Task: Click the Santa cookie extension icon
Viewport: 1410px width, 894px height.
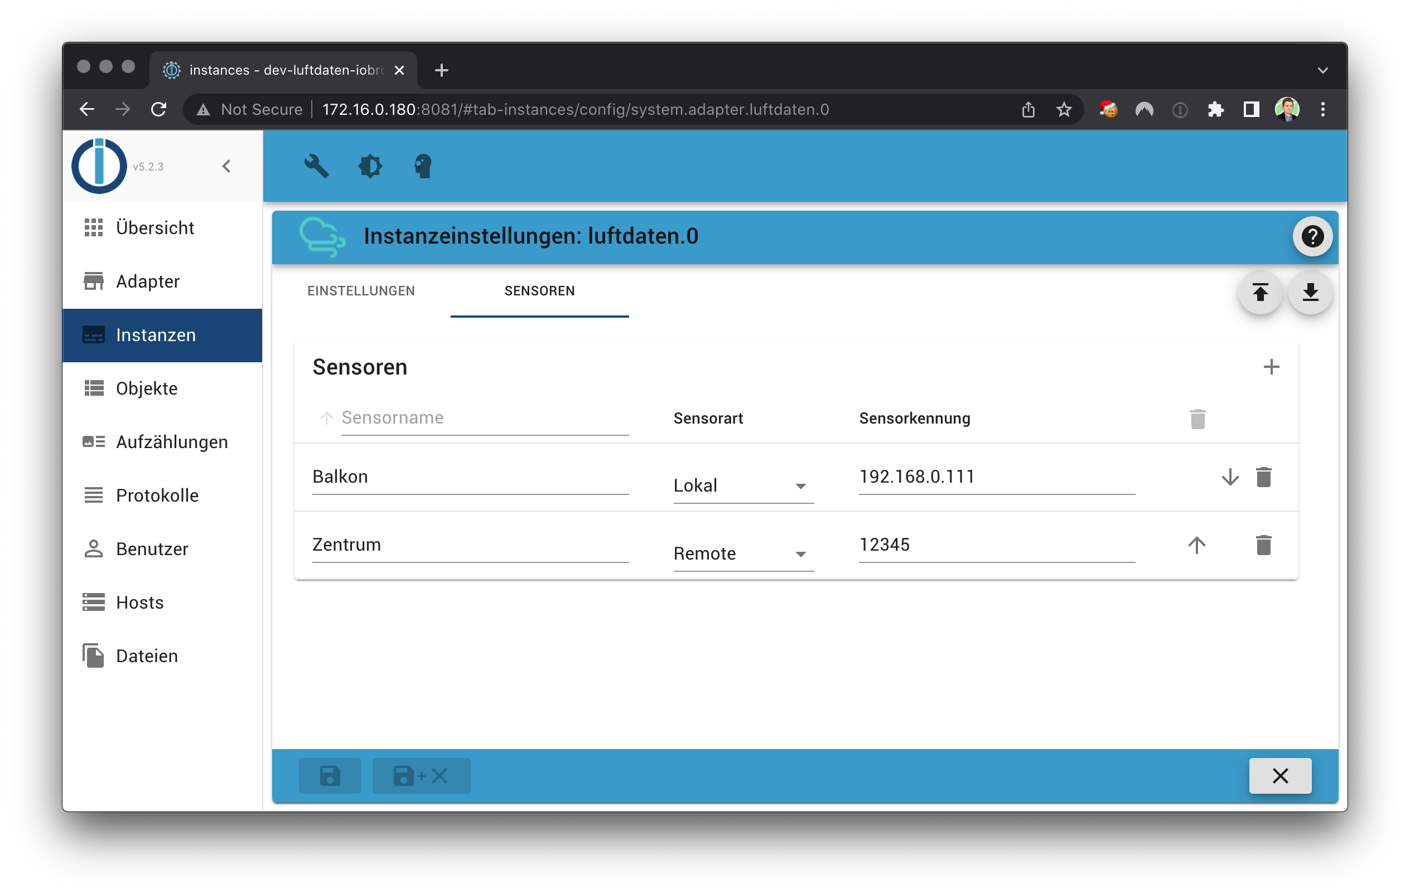Action: pos(1108,109)
